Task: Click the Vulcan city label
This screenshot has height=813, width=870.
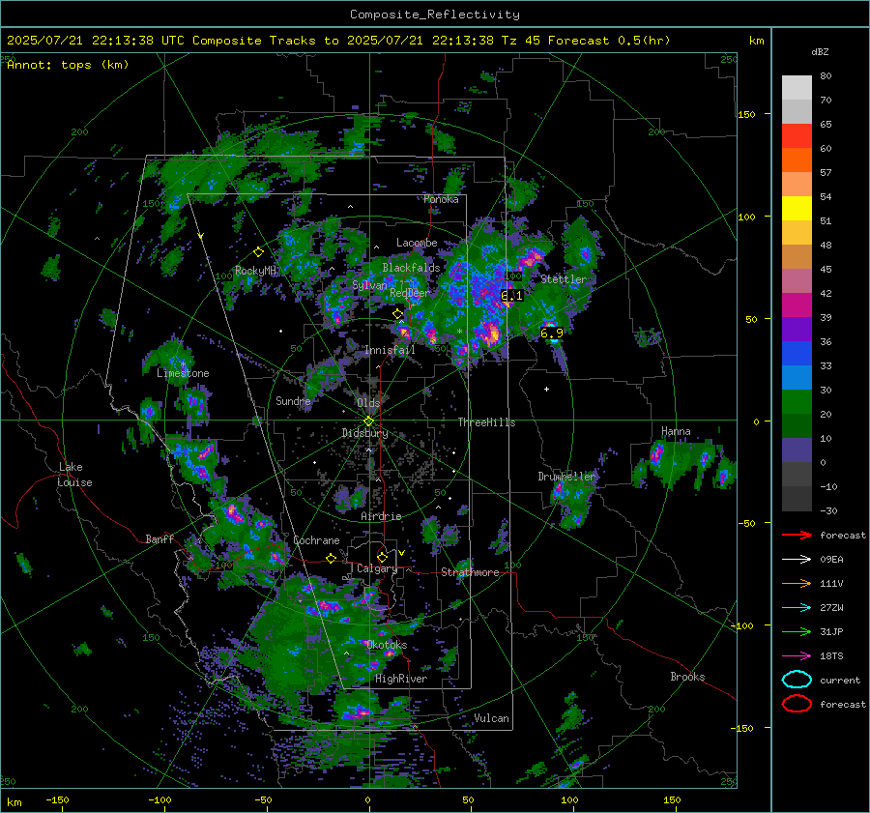Action: click(491, 718)
